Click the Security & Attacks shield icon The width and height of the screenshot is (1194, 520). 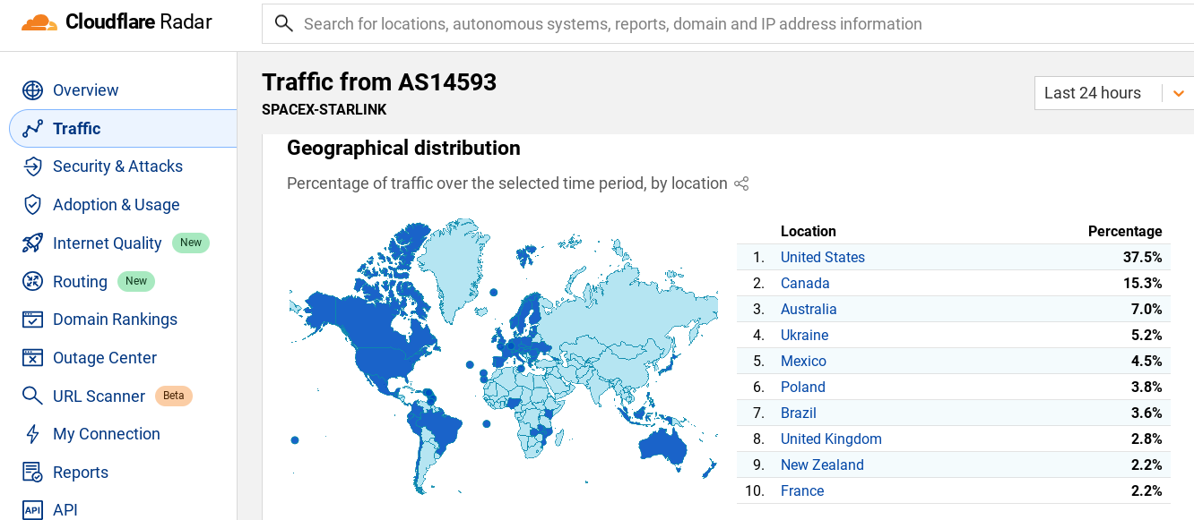point(32,166)
